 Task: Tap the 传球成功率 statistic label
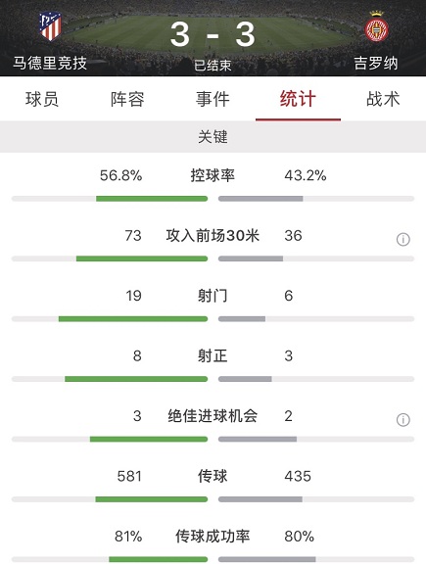[x=213, y=537]
